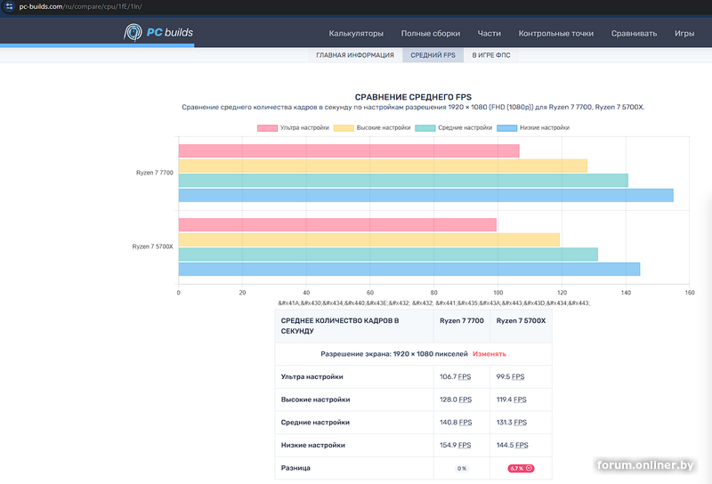
Task: Open site info icon in address bar
Action: [x=10, y=6]
